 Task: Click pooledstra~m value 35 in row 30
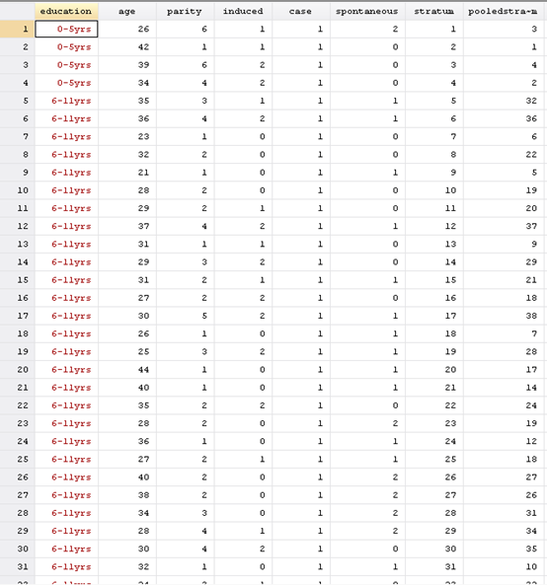pos(504,548)
